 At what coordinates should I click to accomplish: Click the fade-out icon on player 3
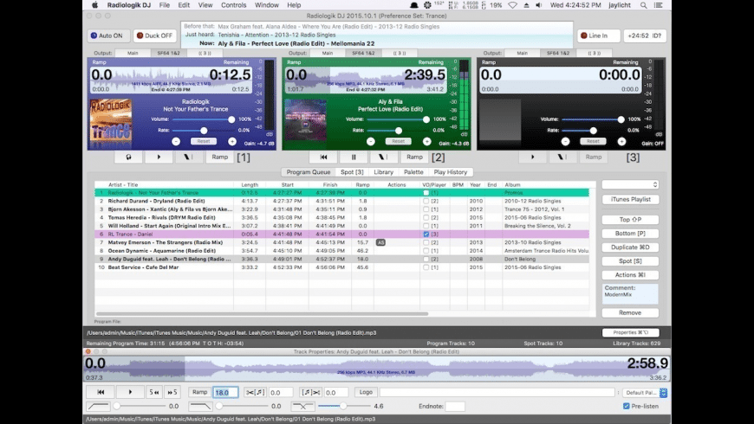pyautogui.click(x=562, y=157)
